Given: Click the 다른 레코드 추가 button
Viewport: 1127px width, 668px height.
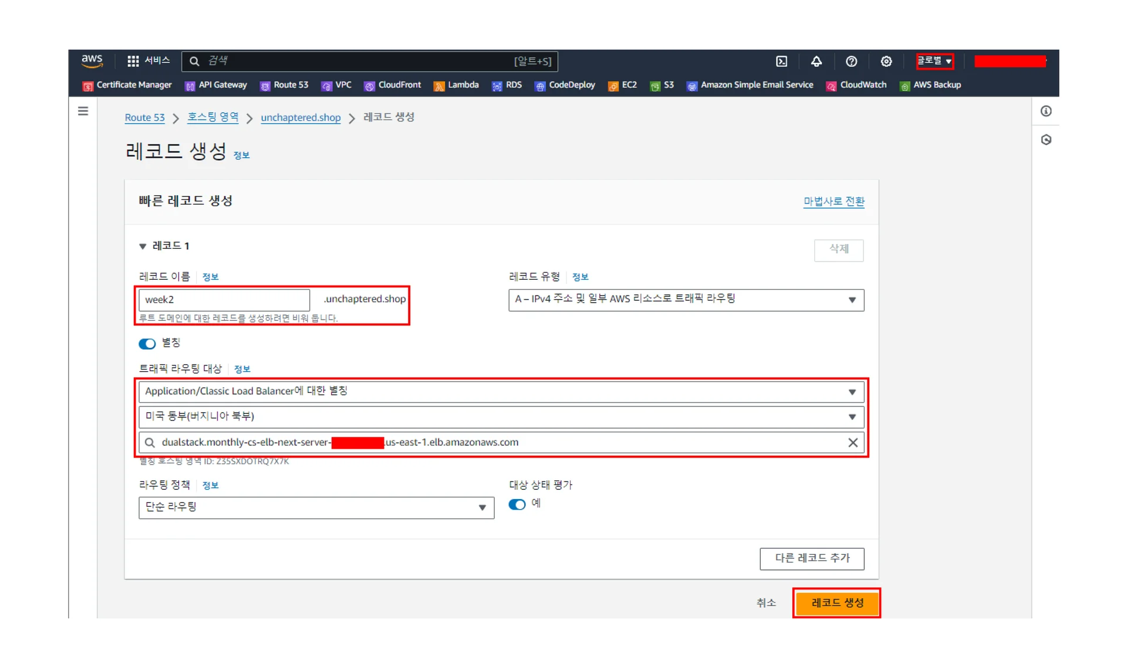Looking at the screenshot, I should point(811,558).
